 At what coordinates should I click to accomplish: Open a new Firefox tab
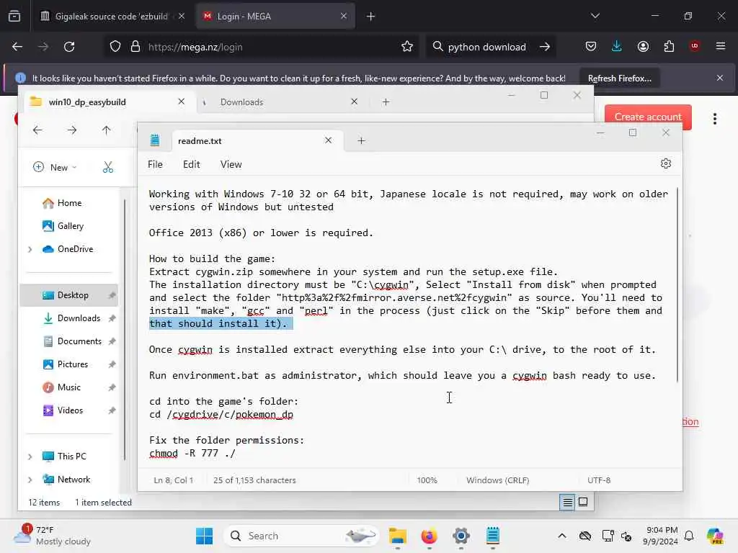tap(370, 17)
